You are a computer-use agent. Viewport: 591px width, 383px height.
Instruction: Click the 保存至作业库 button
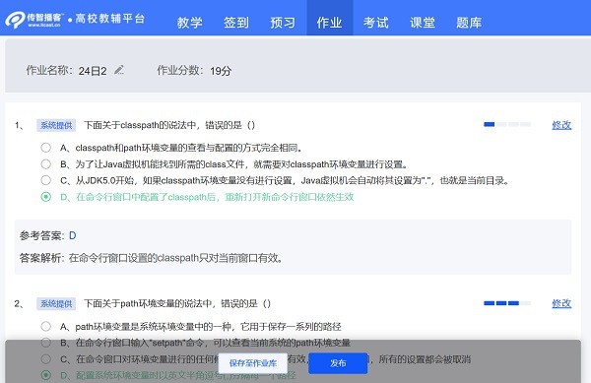pos(253,363)
